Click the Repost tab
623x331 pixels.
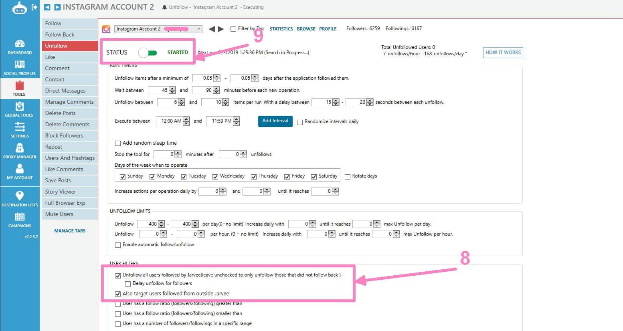[x=70, y=147]
